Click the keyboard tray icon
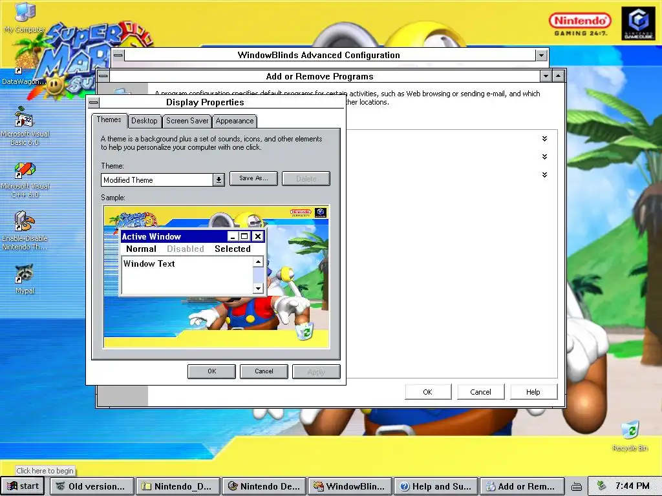 (x=576, y=486)
